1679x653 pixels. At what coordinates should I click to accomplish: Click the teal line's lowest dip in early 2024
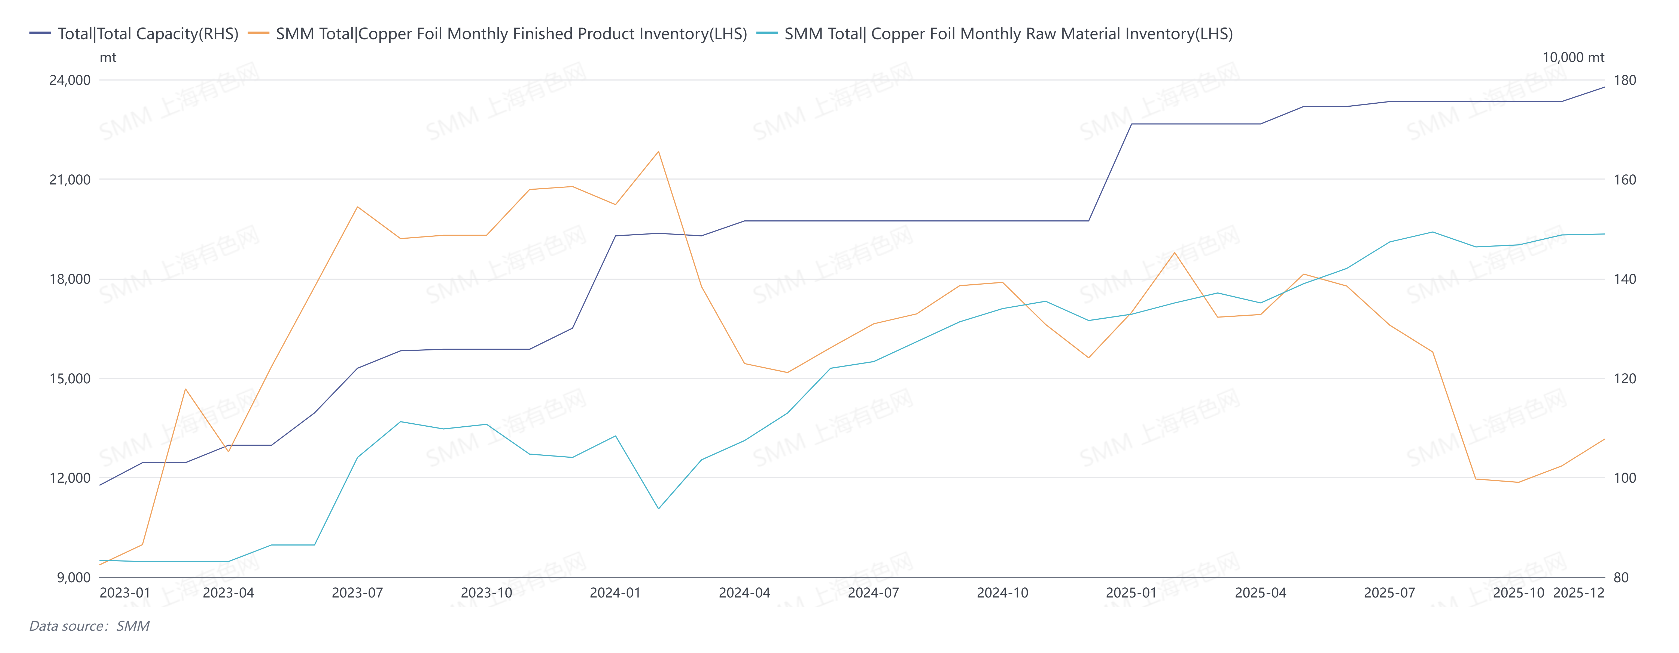click(x=658, y=509)
